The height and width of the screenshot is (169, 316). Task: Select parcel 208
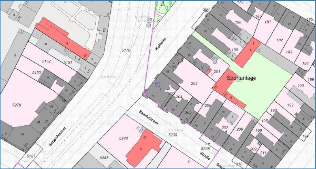[239, 129]
